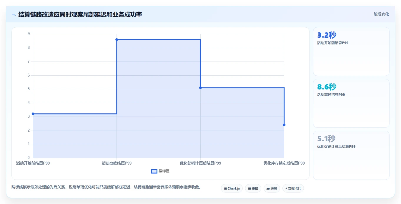Viewport: 401px width, 204px height.
Task: Click the icon inside the 进度 tag
Action: (268, 188)
